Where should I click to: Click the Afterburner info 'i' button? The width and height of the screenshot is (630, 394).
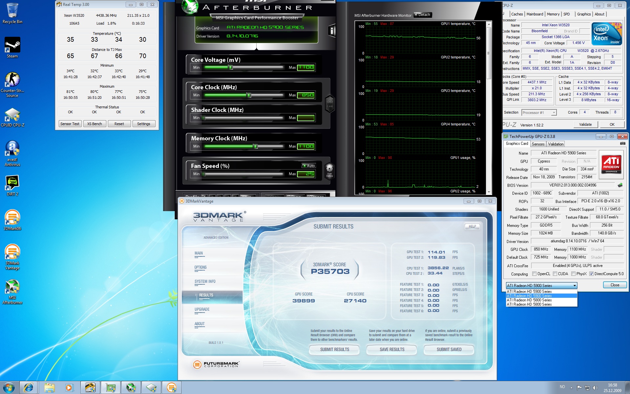[332, 31]
